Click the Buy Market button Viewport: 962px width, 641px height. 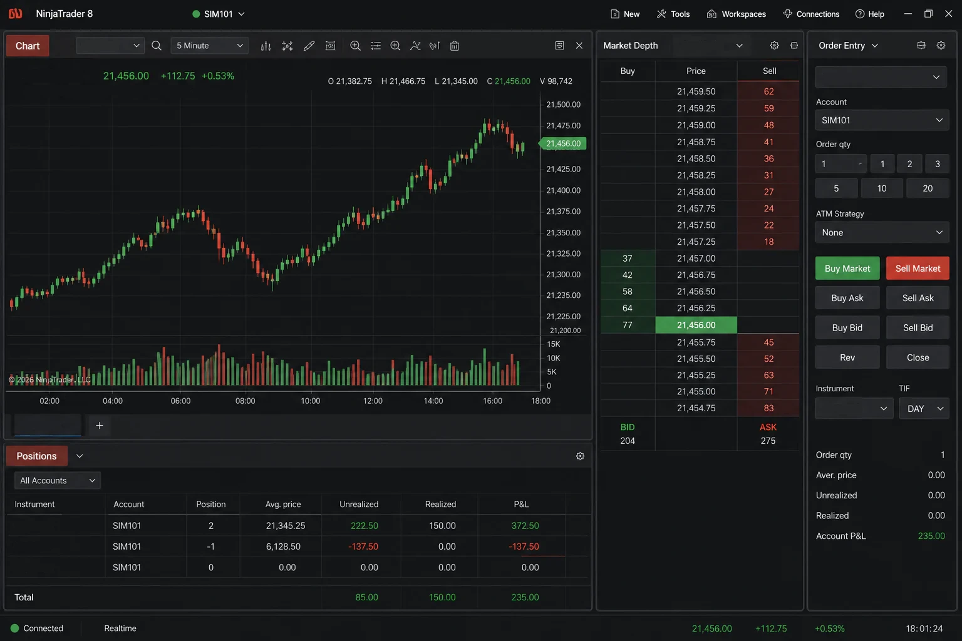pyautogui.click(x=847, y=269)
